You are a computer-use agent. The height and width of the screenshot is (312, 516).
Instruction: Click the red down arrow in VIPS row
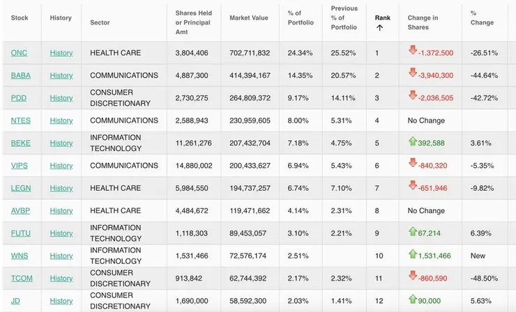pyautogui.click(x=413, y=164)
